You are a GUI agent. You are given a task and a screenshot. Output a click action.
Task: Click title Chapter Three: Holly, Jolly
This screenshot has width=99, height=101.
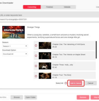coord(63,65)
